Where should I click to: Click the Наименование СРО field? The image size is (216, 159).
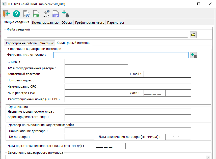coord(128,87)
